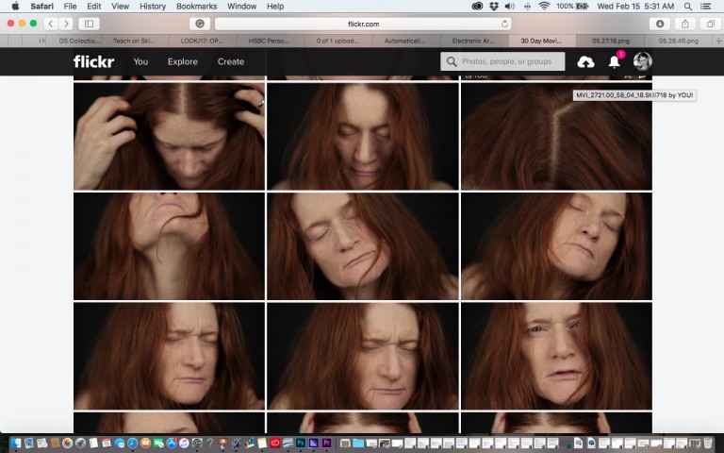Image resolution: width=724 pixels, height=453 pixels.
Task: Click the Flickr search field
Action: (x=502, y=61)
